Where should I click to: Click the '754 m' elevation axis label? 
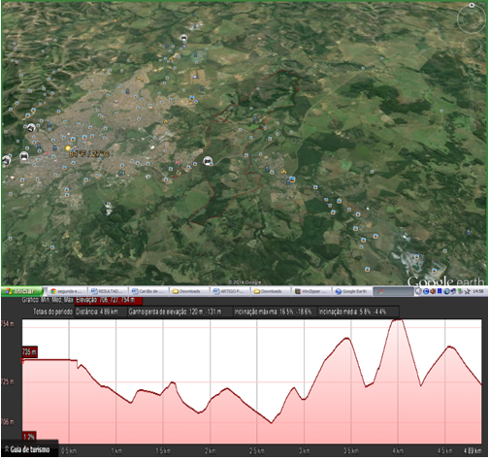pyautogui.click(x=8, y=324)
